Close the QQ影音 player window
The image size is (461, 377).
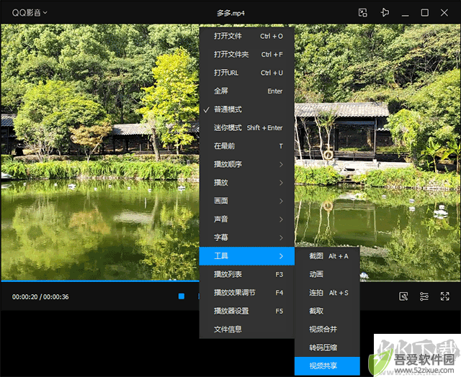pyautogui.click(x=444, y=13)
